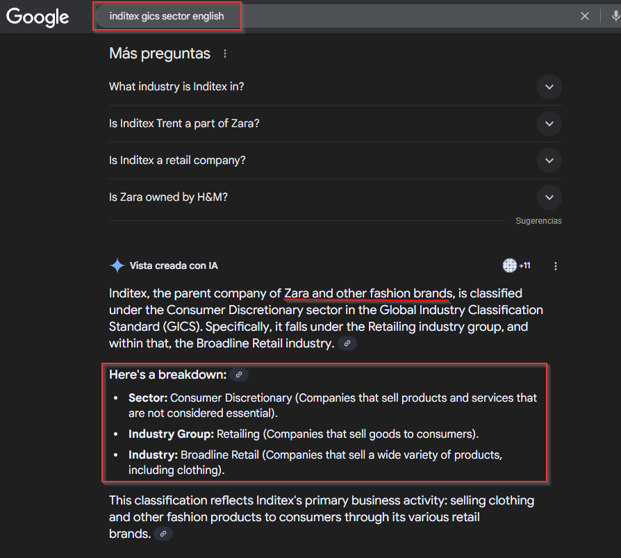621x558 pixels.
Task: Click the question text "Is Zara owned by H&M?"
Action: coord(168,197)
